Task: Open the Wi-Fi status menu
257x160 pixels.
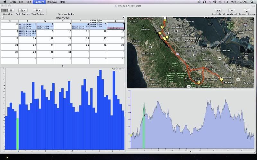Action: (x=215, y=2)
